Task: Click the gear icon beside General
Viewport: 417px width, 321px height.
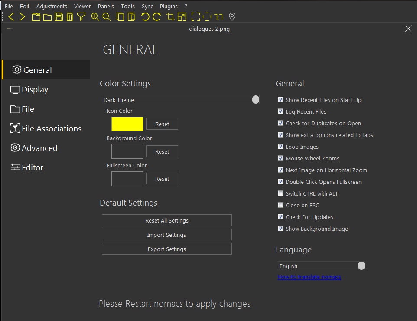Action: click(17, 69)
